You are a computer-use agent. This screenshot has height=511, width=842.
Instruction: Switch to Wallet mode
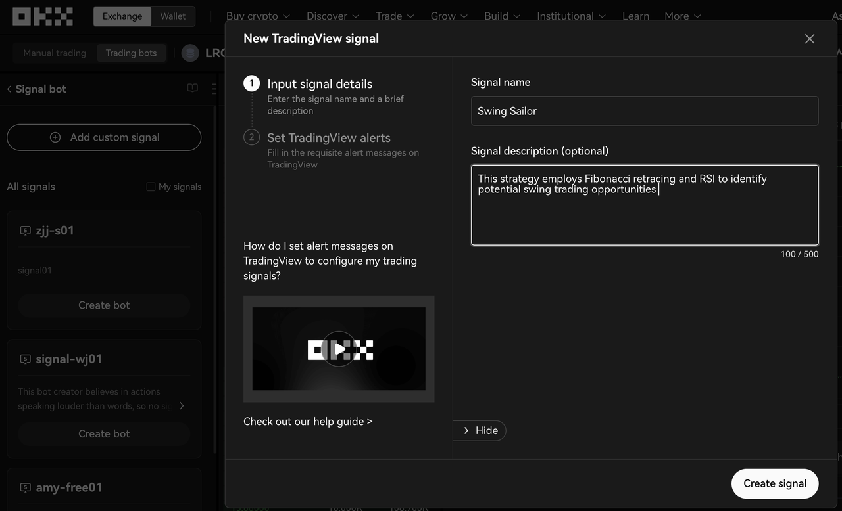click(x=172, y=16)
